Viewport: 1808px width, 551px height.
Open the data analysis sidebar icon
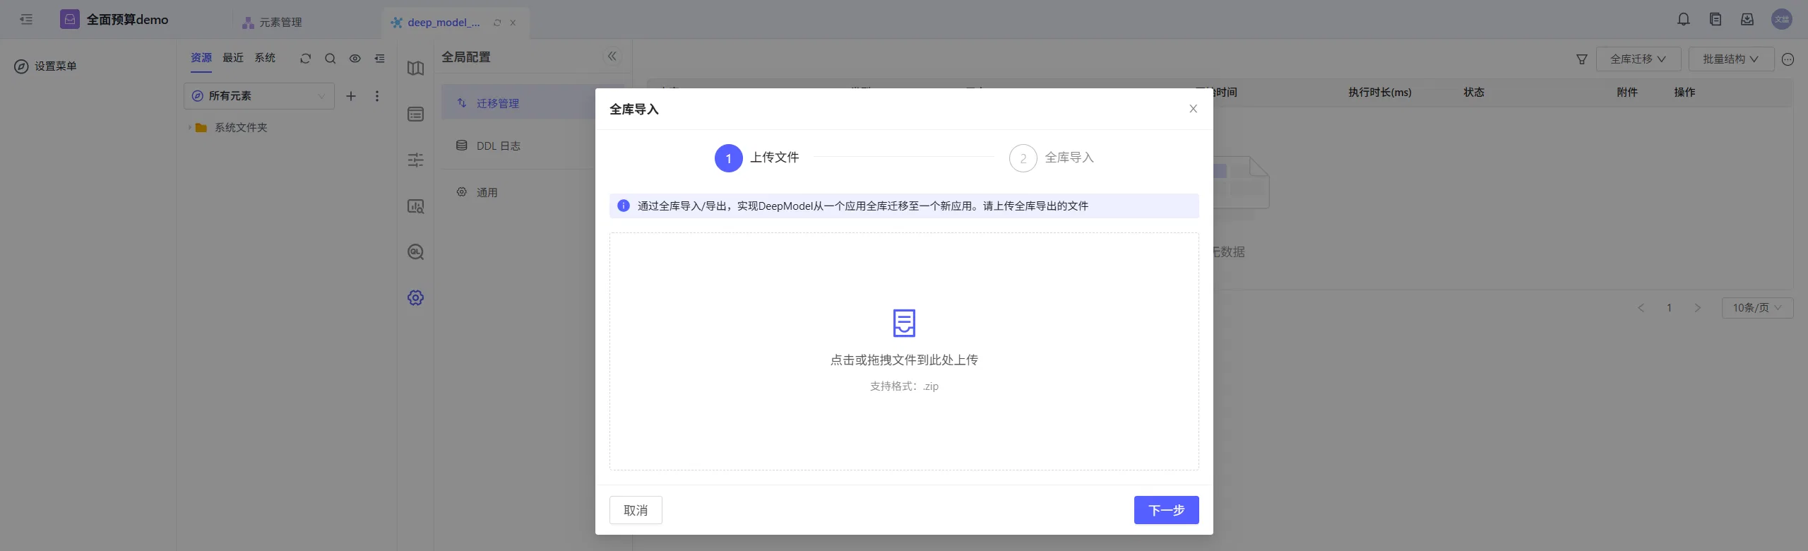coord(416,206)
